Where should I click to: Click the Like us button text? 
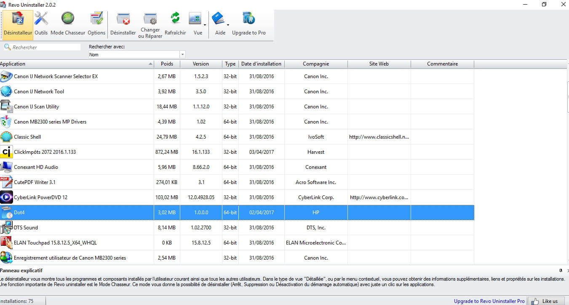coord(550,301)
